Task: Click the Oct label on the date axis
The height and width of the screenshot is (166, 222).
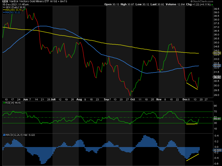Action: click(132, 99)
